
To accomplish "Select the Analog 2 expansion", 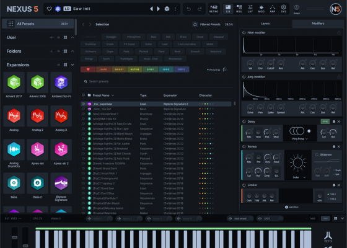I will click(37, 116).
